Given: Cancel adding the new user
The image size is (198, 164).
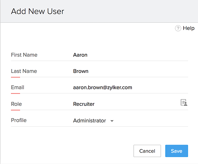Looking at the screenshot, I should tap(147, 151).
